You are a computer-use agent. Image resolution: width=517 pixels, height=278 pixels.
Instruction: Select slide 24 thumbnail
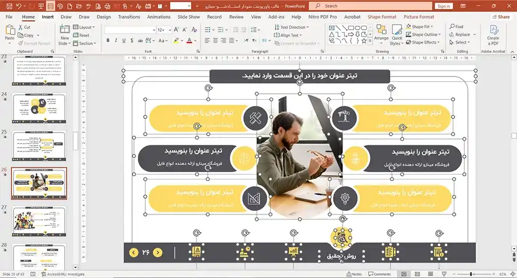[x=39, y=108]
